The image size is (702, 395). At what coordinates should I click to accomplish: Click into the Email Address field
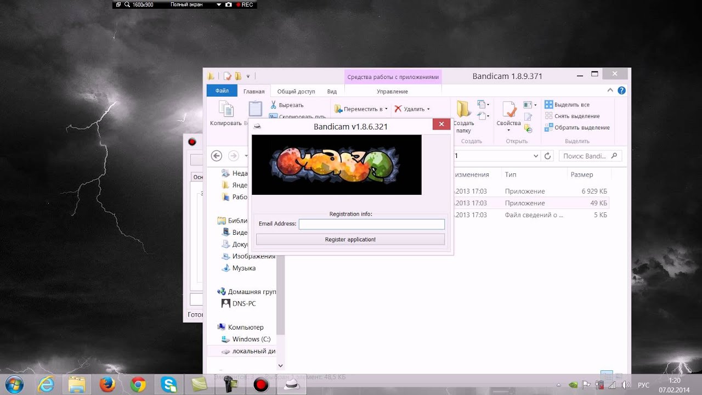pyautogui.click(x=371, y=224)
